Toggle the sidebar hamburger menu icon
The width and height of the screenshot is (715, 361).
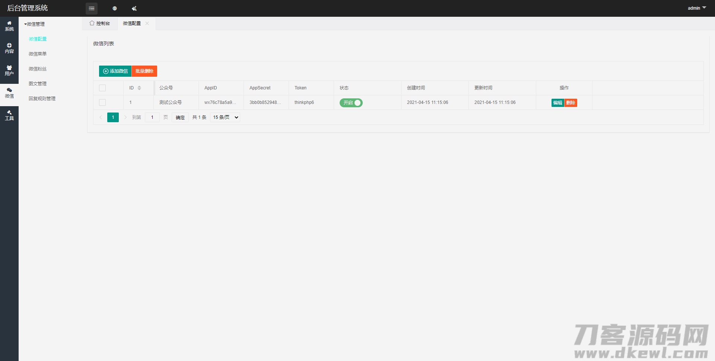point(92,8)
